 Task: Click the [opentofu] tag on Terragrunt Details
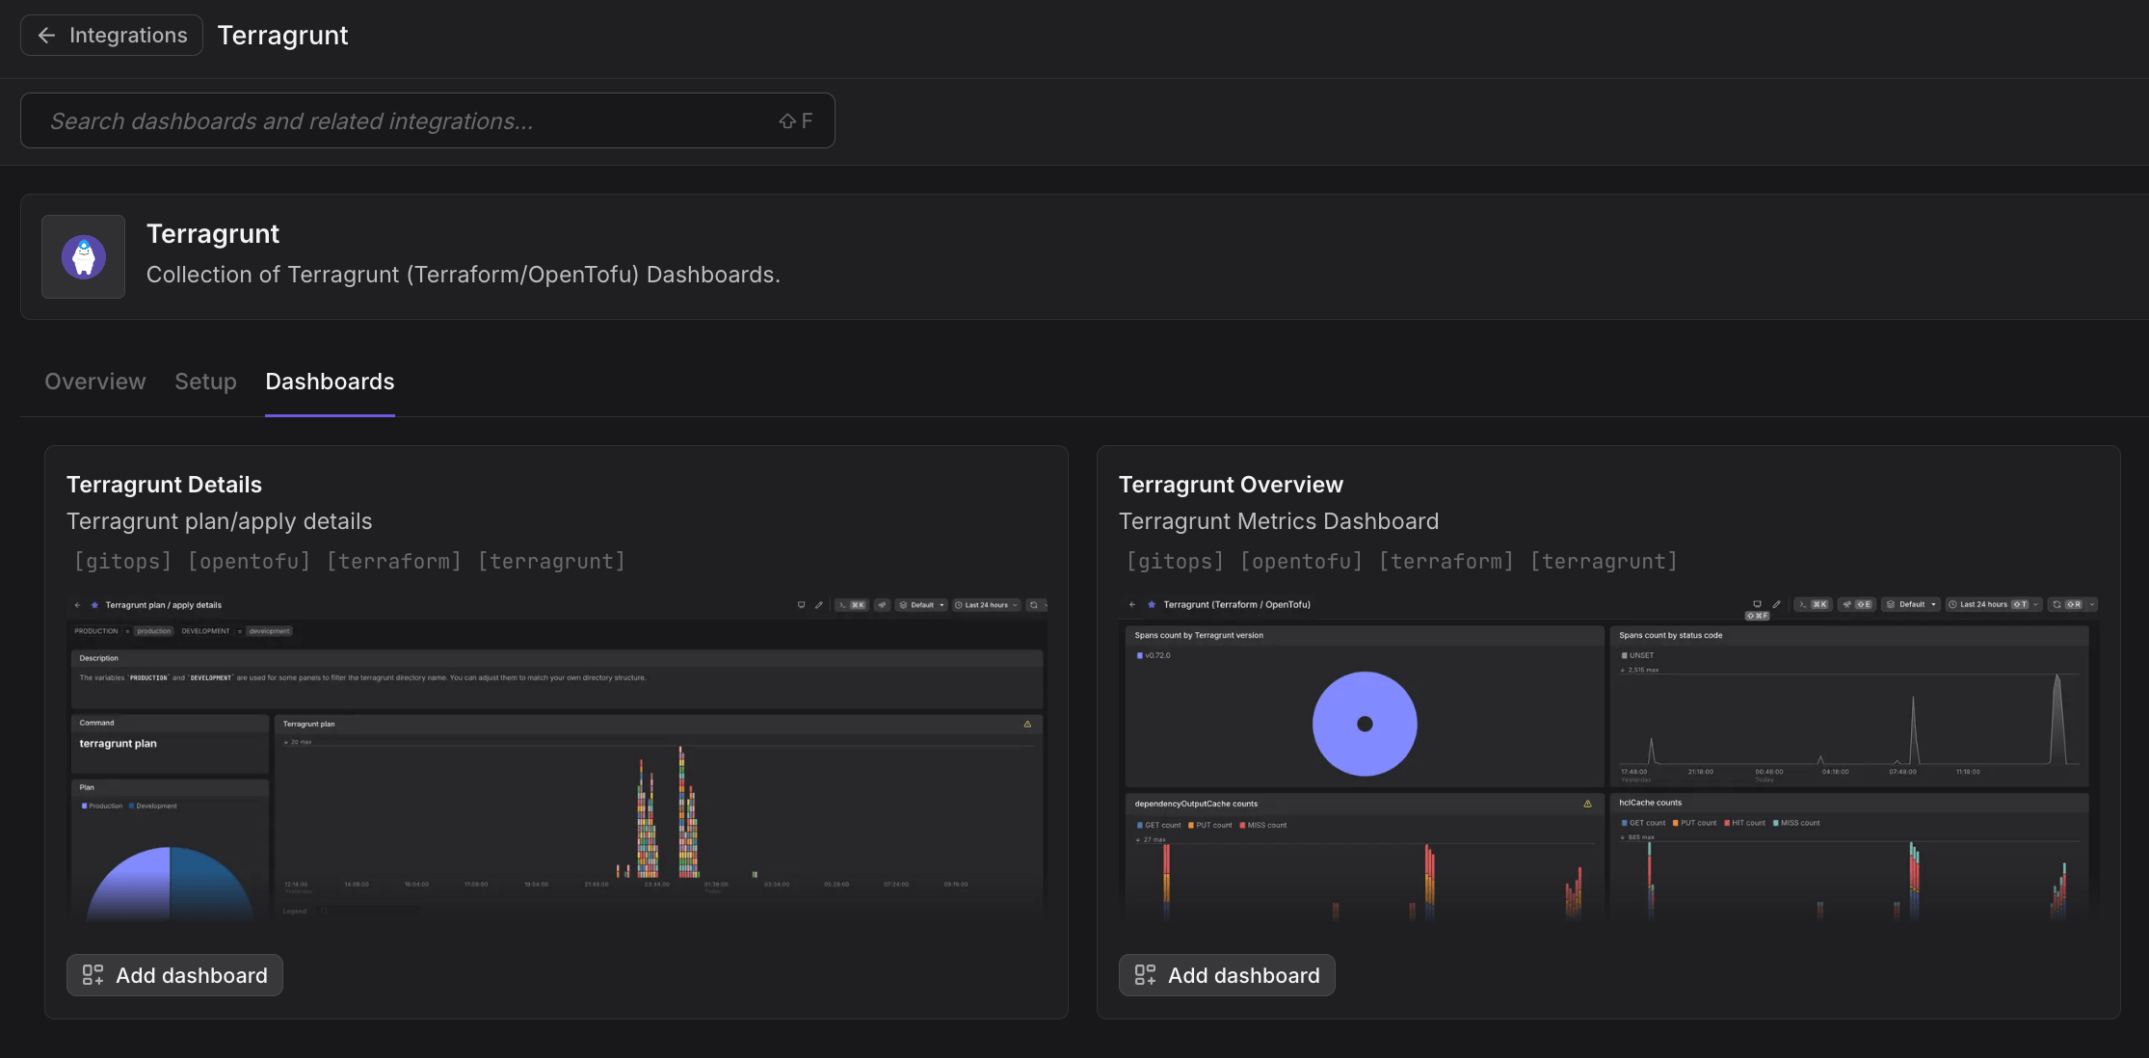pos(249,561)
